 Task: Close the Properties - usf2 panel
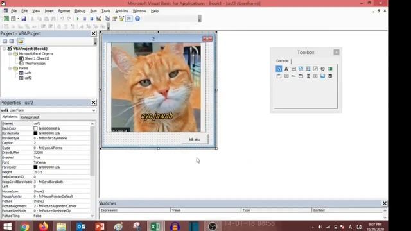(94, 103)
